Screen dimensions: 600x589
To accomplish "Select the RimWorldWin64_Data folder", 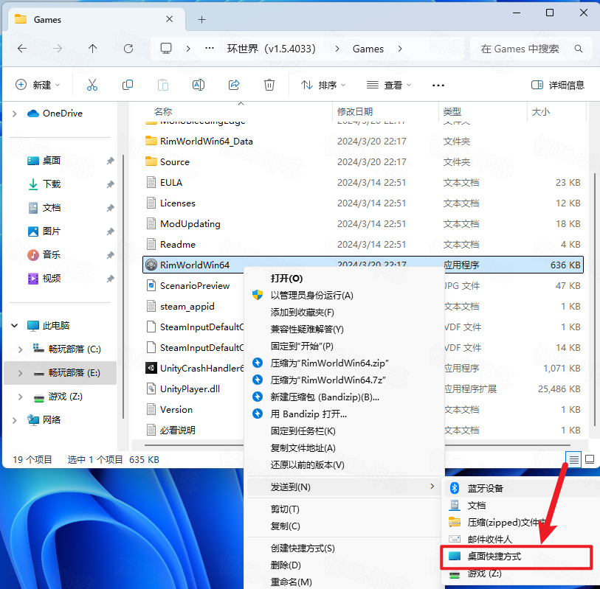I will (363, 141).
